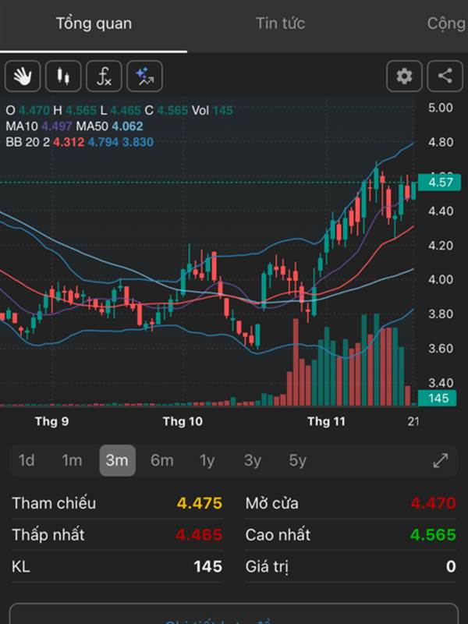
Task: Open chart settings gear
Action: point(404,76)
